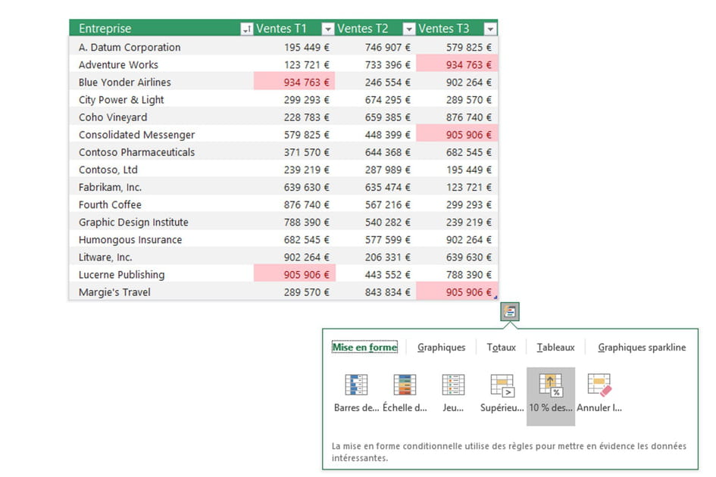This screenshot has height=477, width=716.
Task: Stay on the Mise en forme tab
Action: [364, 346]
